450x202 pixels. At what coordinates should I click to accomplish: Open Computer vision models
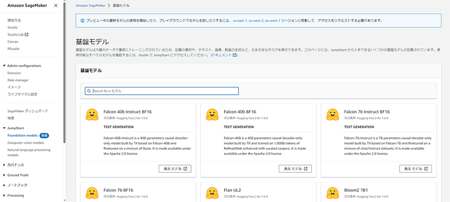click(x=26, y=143)
